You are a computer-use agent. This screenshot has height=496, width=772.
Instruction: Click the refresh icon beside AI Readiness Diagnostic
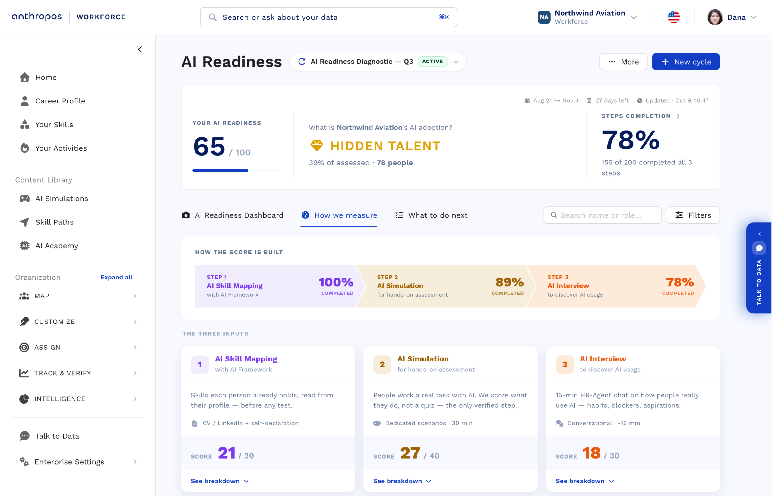[302, 62]
